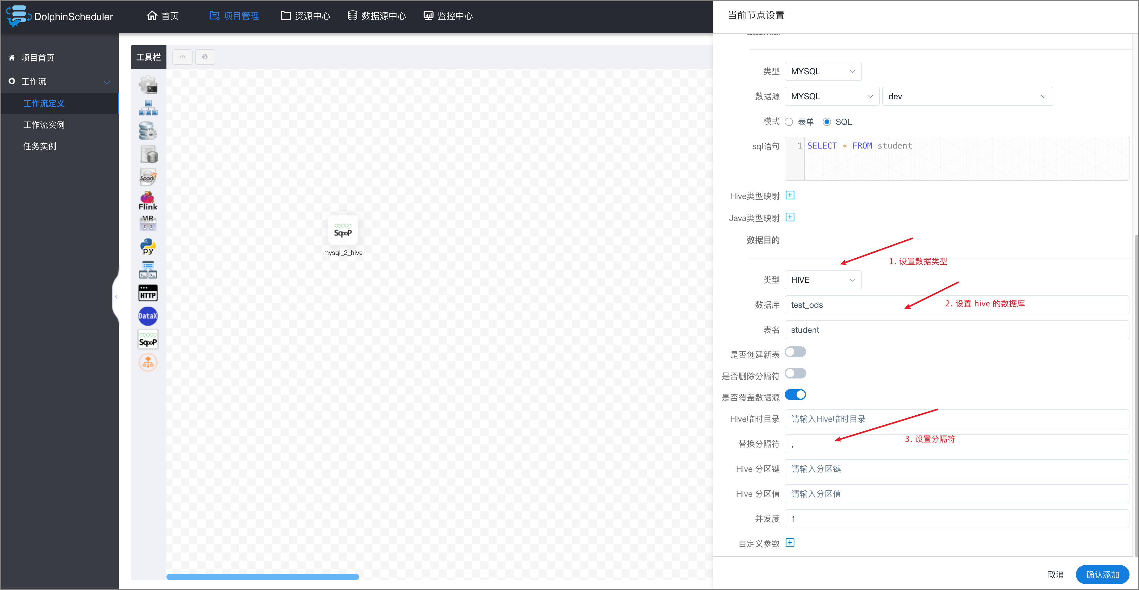Open the mysql_2_hive Sqoop node on canvas
The image size is (1139, 590).
[x=343, y=230]
